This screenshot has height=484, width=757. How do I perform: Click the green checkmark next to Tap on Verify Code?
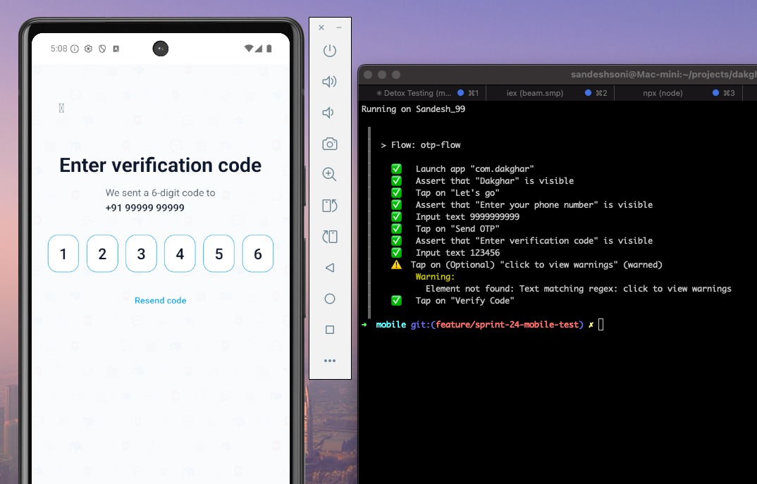pyautogui.click(x=395, y=301)
